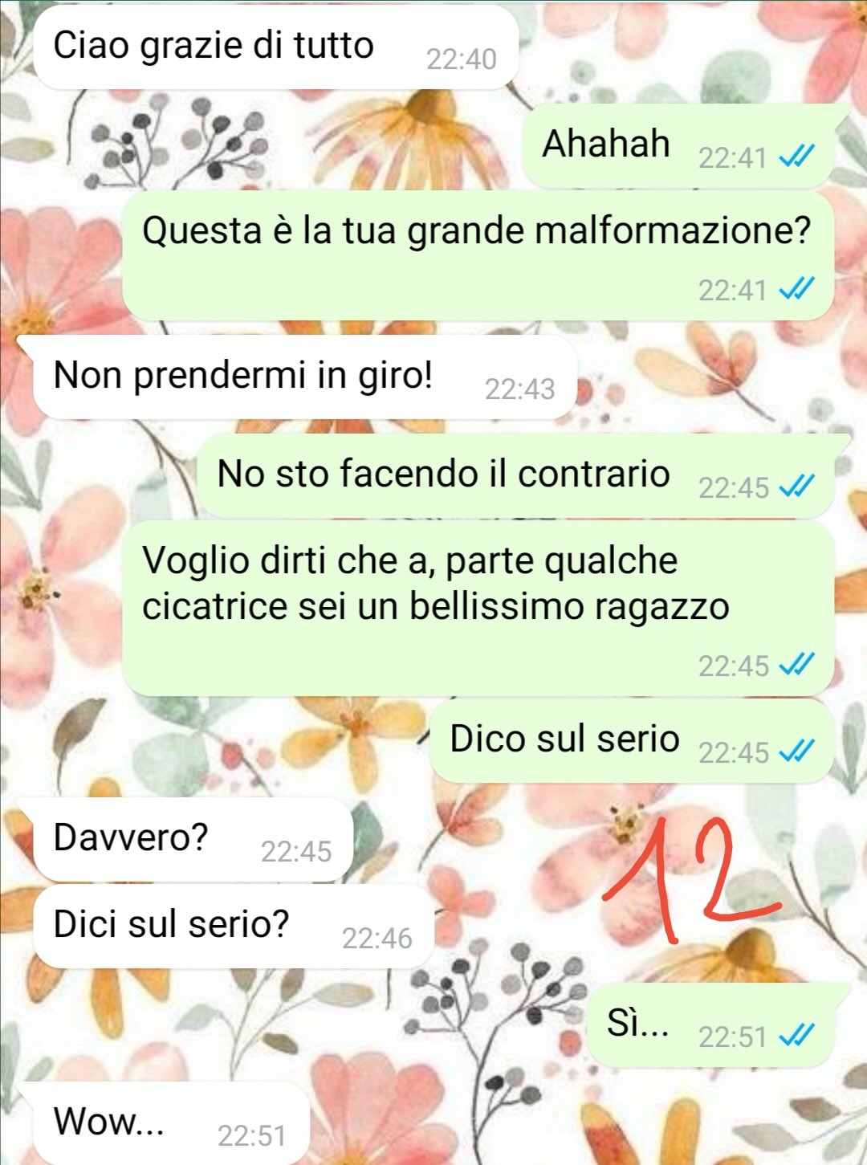Click blue double-check next to 'Dico sul serio'
This screenshot has height=1165, width=867.
798,752
